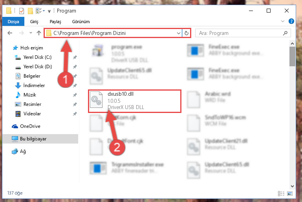Image resolution: width=302 pixels, height=202 pixels.
Task: Expand the address bar history dropdown
Action: 178,33
